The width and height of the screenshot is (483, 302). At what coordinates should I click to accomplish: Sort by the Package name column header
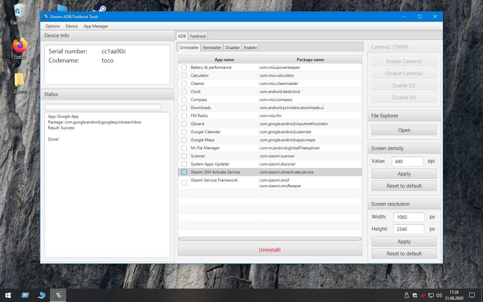(310, 60)
